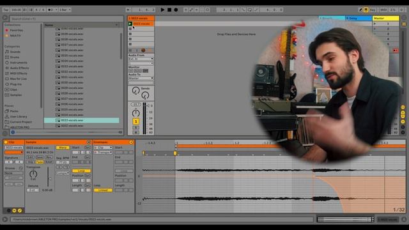The width and height of the screenshot is (409, 230).
Task: Set Monitor to Off on vocals track
Action: pos(146,71)
